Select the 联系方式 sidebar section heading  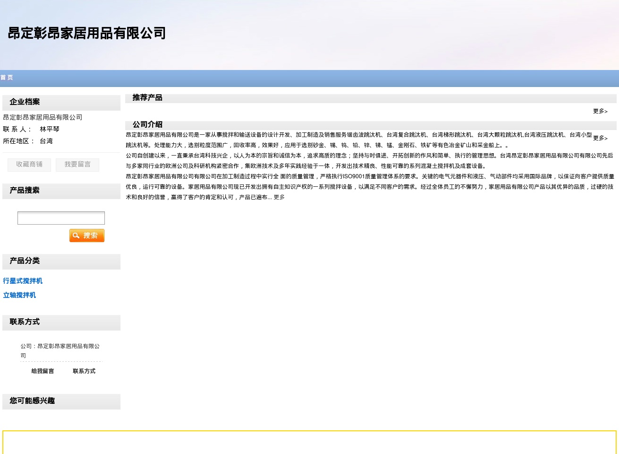pos(25,322)
